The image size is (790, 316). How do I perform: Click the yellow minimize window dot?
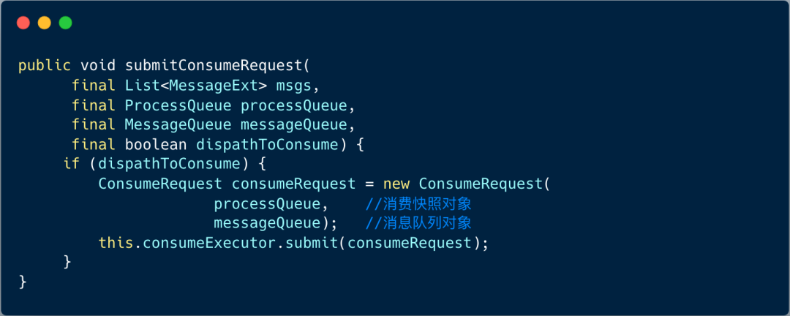pos(45,23)
